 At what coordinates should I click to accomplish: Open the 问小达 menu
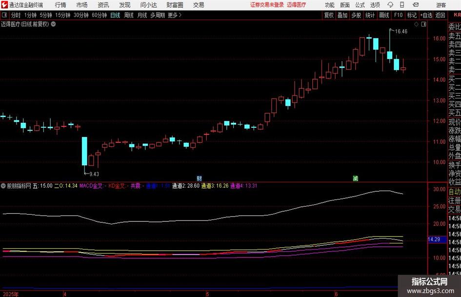click(x=148, y=5)
